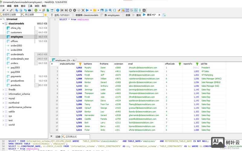
Task: Click the officeCode column header
Action: tap(173, 64)
